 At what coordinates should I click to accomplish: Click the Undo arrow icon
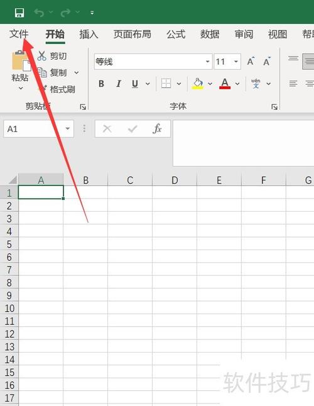pos(39,13)
